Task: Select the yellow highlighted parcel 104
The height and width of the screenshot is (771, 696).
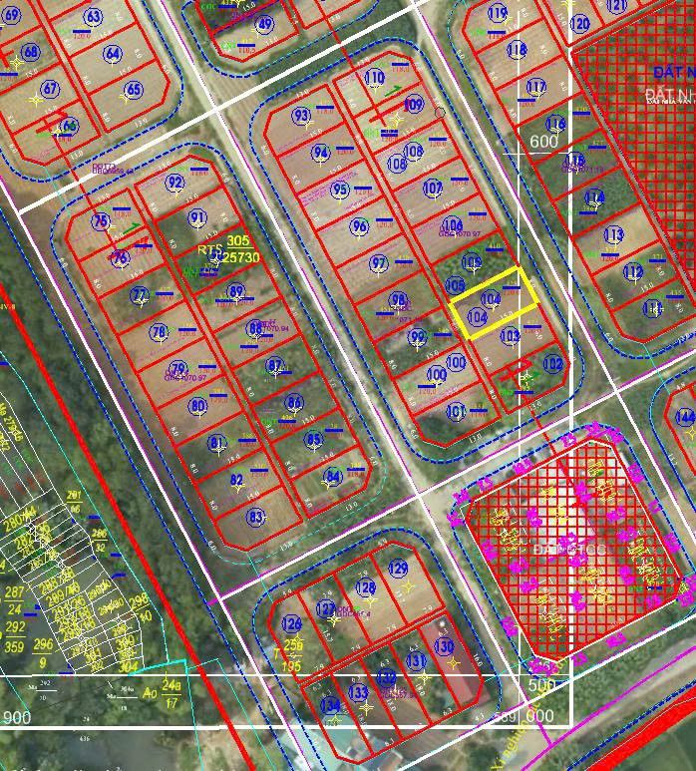Action: [495, 304]
